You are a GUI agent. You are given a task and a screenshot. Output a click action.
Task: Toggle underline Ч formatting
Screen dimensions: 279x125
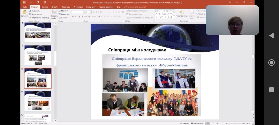tap(79, 16)
